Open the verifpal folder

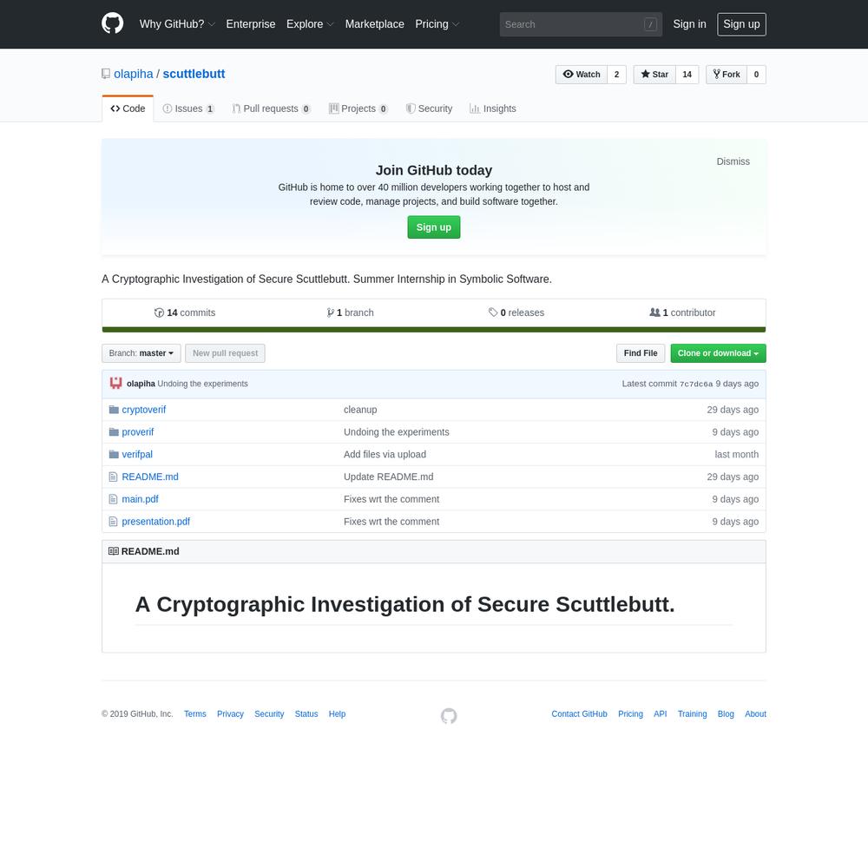point(137,455)
